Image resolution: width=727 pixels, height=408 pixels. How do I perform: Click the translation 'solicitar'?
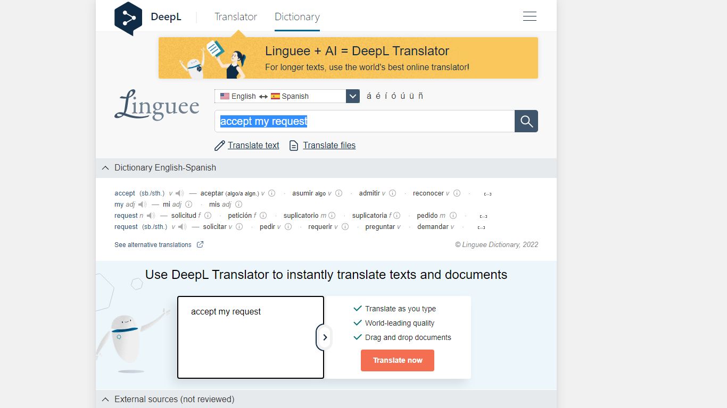(214, 227)
